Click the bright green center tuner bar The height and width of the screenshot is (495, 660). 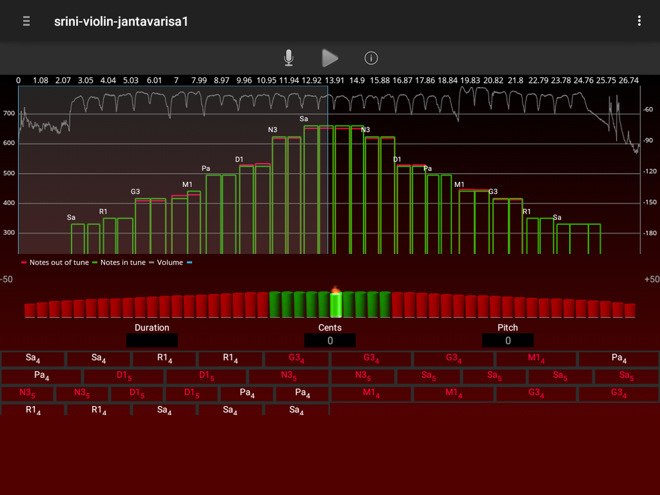pyautogui.click(x=336, y=304)
